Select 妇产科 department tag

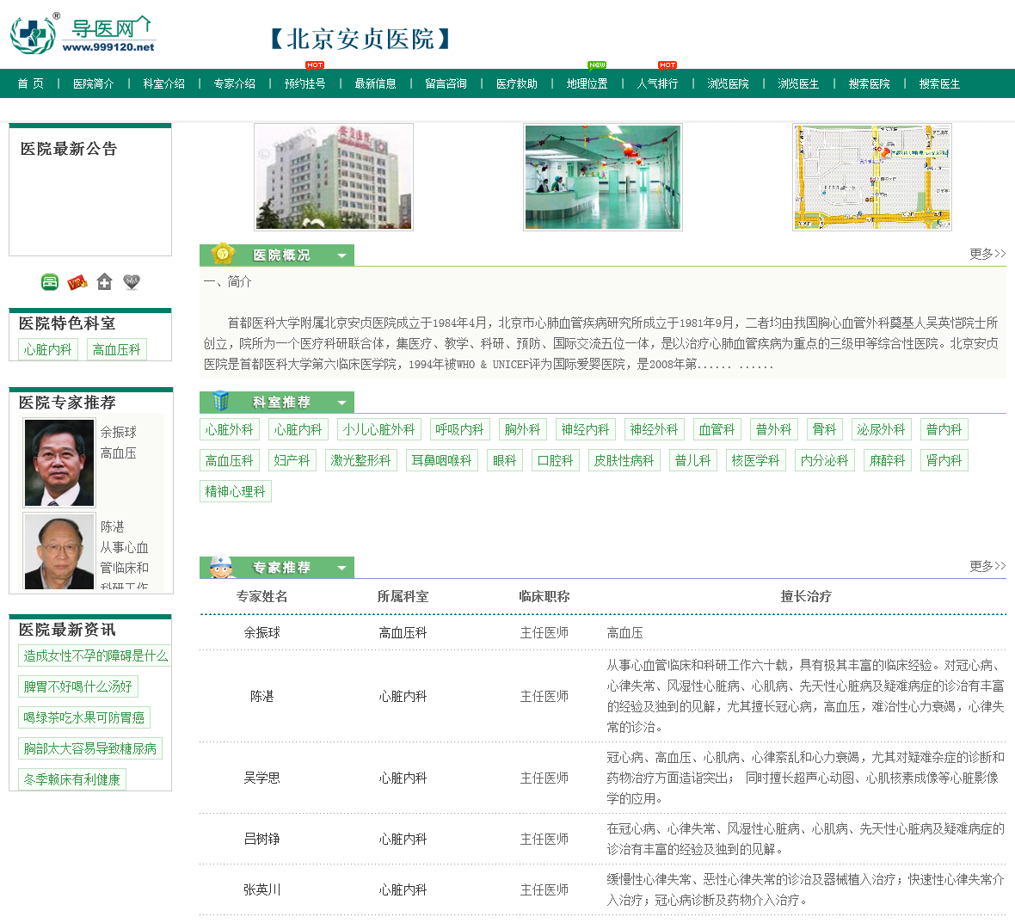pyautogui.click(x=292, y=461)
